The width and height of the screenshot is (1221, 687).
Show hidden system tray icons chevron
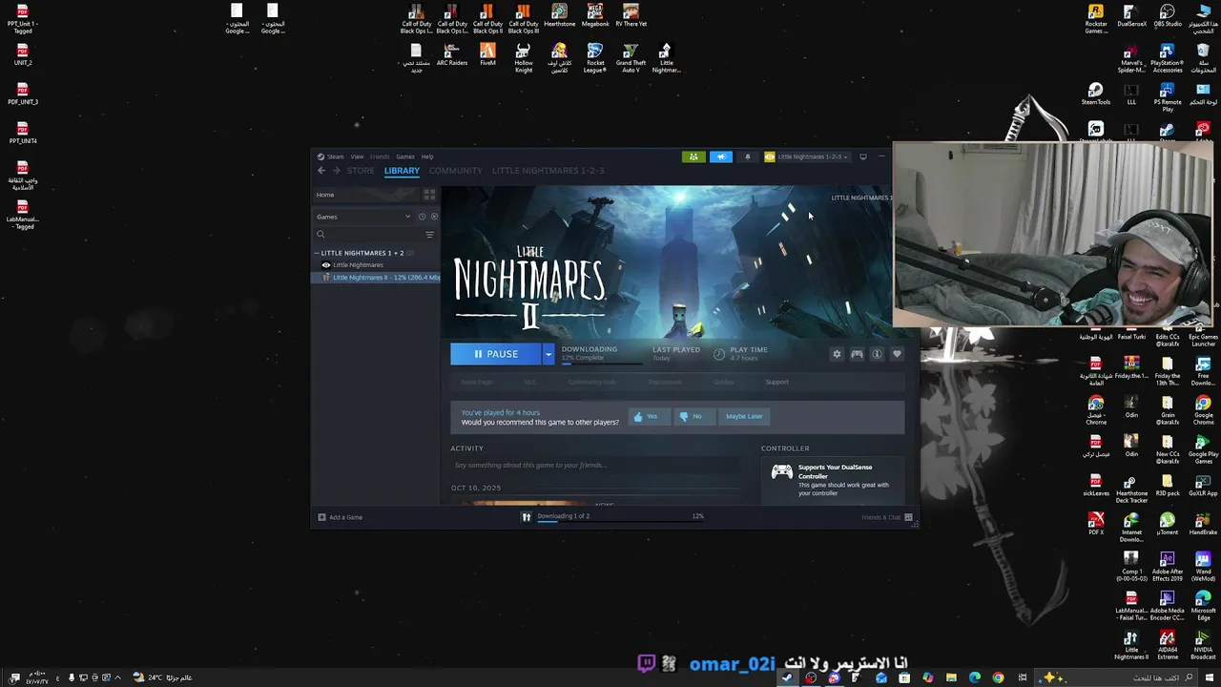tap(117, 677)
